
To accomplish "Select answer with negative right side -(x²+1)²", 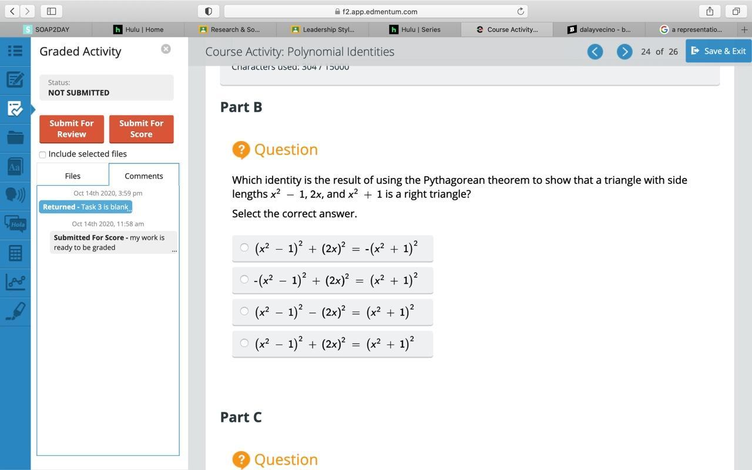I will [x=333, y=249].
